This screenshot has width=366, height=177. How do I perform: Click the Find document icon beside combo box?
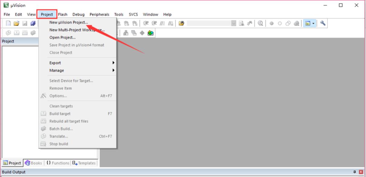coord(242,23)
